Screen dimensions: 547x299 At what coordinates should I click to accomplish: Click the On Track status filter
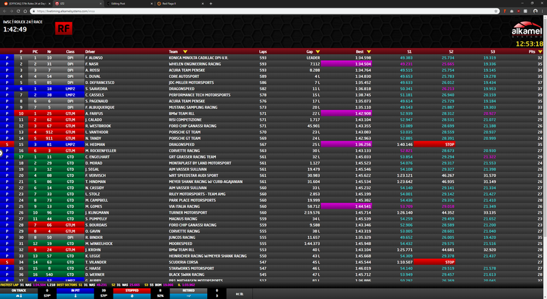click(19, 291)
